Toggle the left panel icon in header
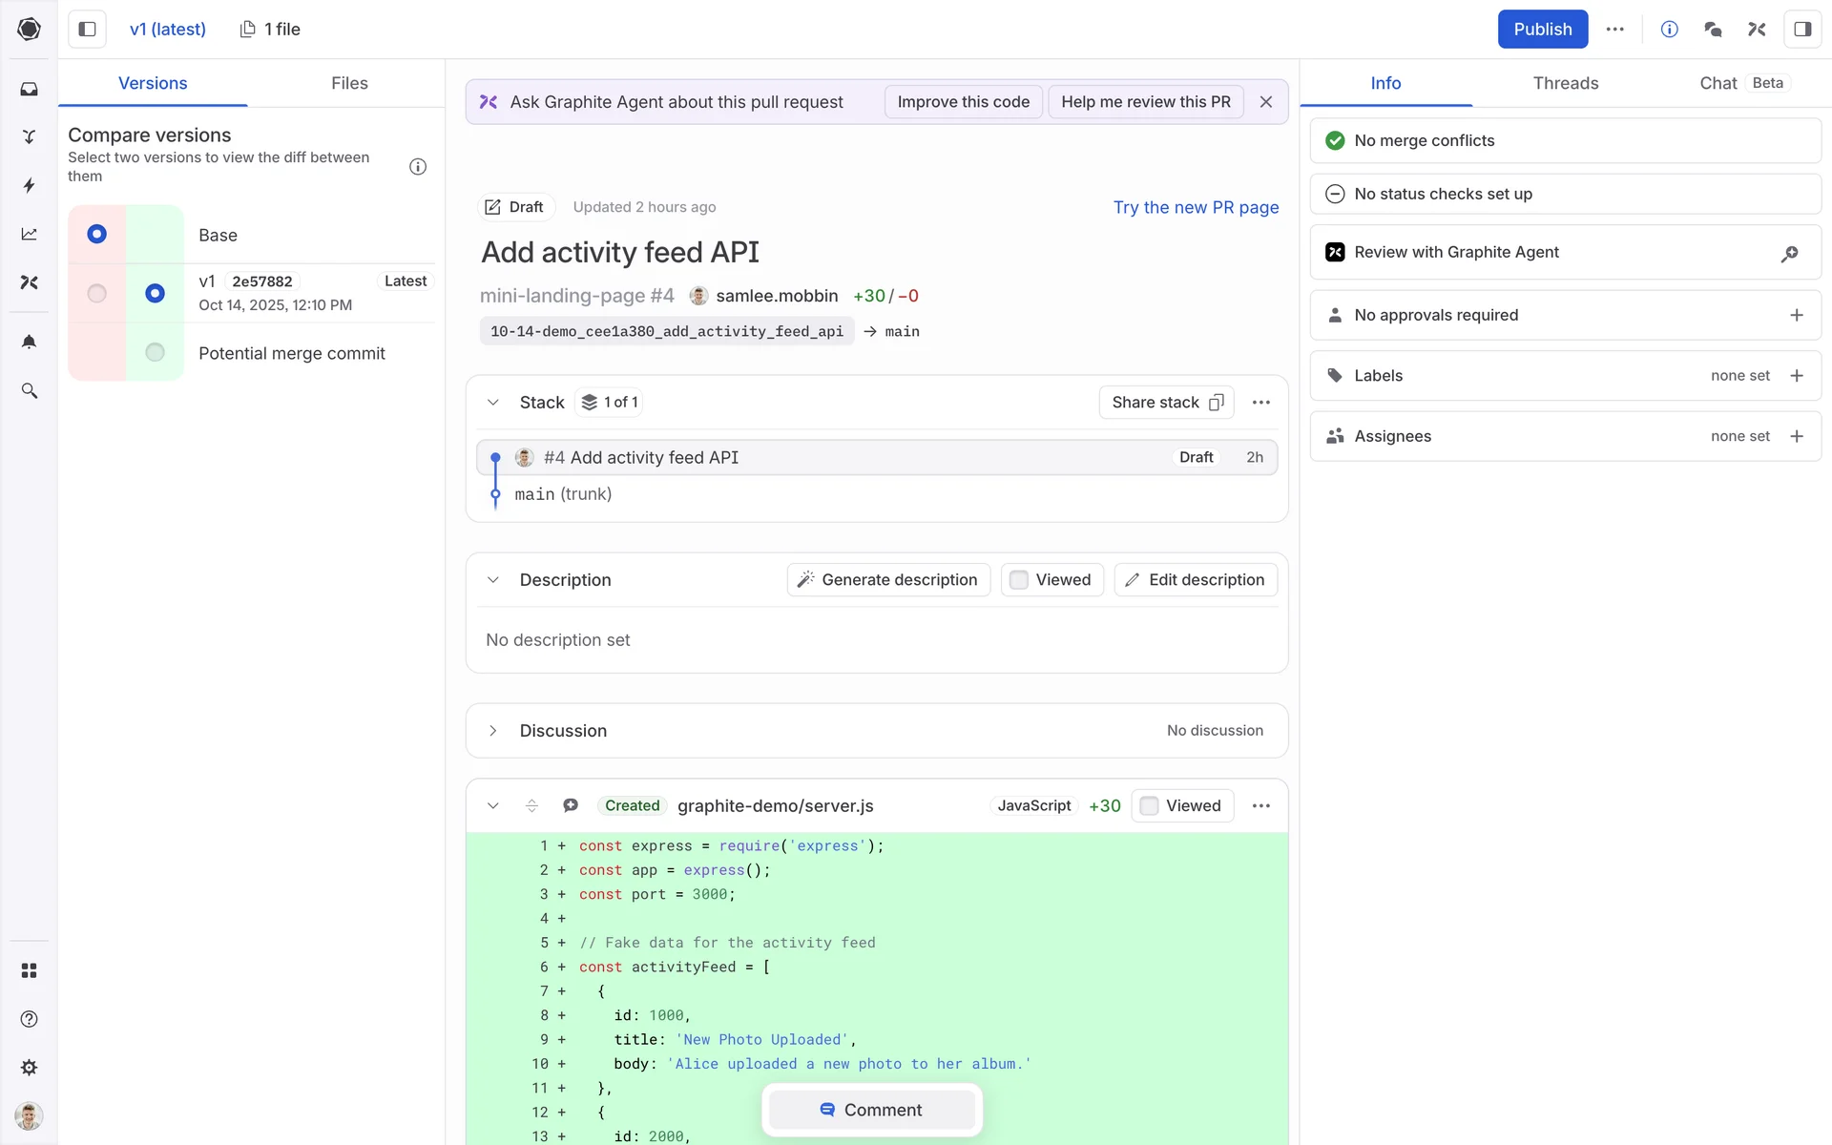The height and width of the screenshot is (1145, 1832). (x=87, y=29)
